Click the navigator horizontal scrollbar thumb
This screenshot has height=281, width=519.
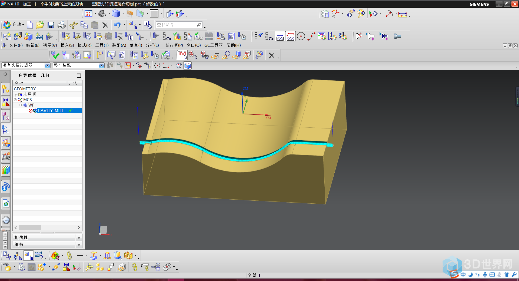point(30,228)
